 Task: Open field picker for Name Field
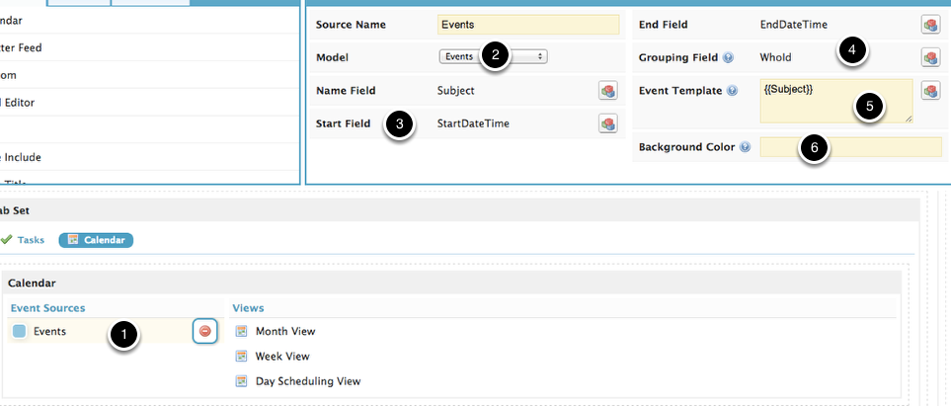608,91
